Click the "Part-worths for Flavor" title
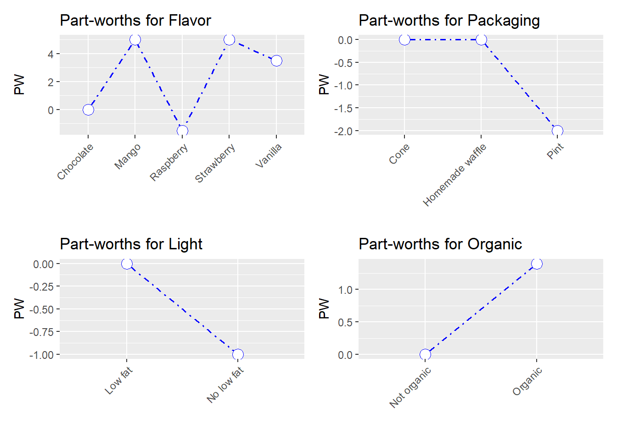This screenshot has height=440, width=617. coord(135,21)
